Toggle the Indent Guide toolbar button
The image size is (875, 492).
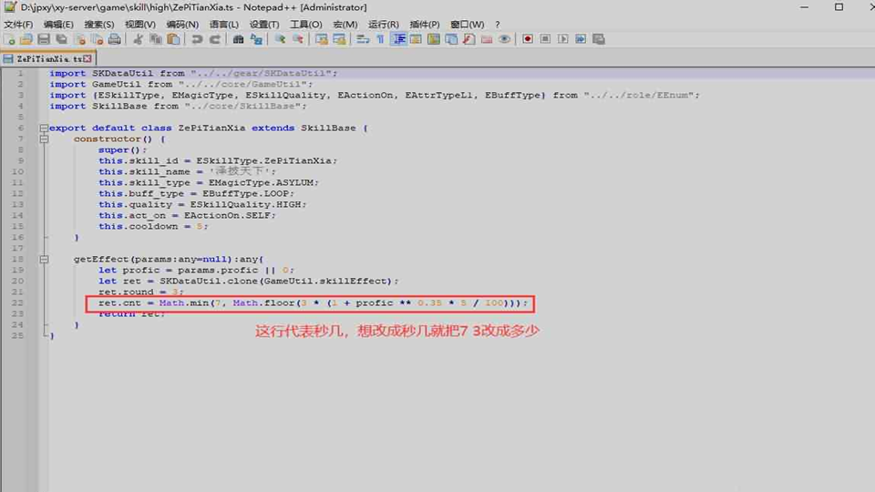point(398,39)
